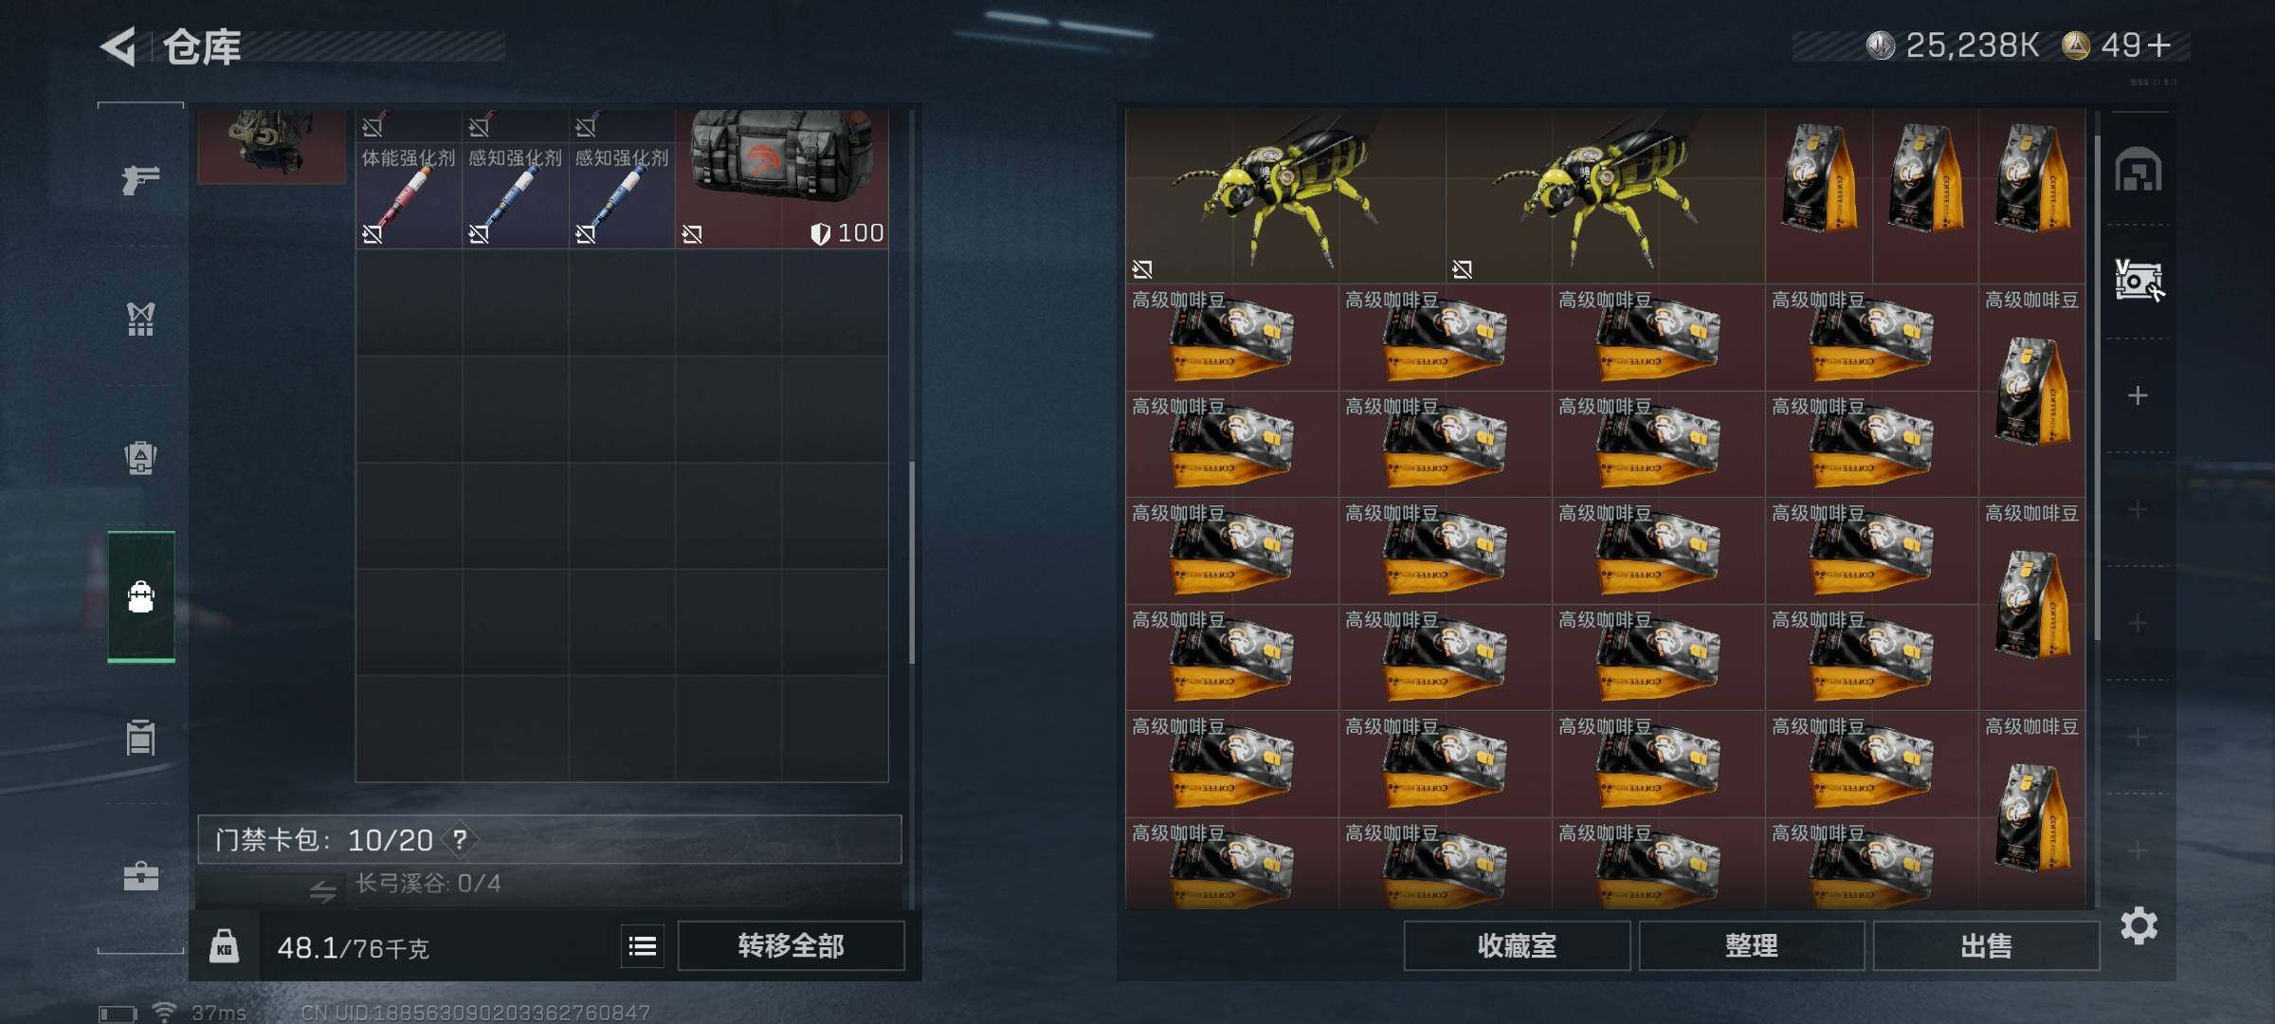Viewport: 2275px width, 1024px height.
Task: Select the chest rig category icon
Action: (x=140, y=319)
